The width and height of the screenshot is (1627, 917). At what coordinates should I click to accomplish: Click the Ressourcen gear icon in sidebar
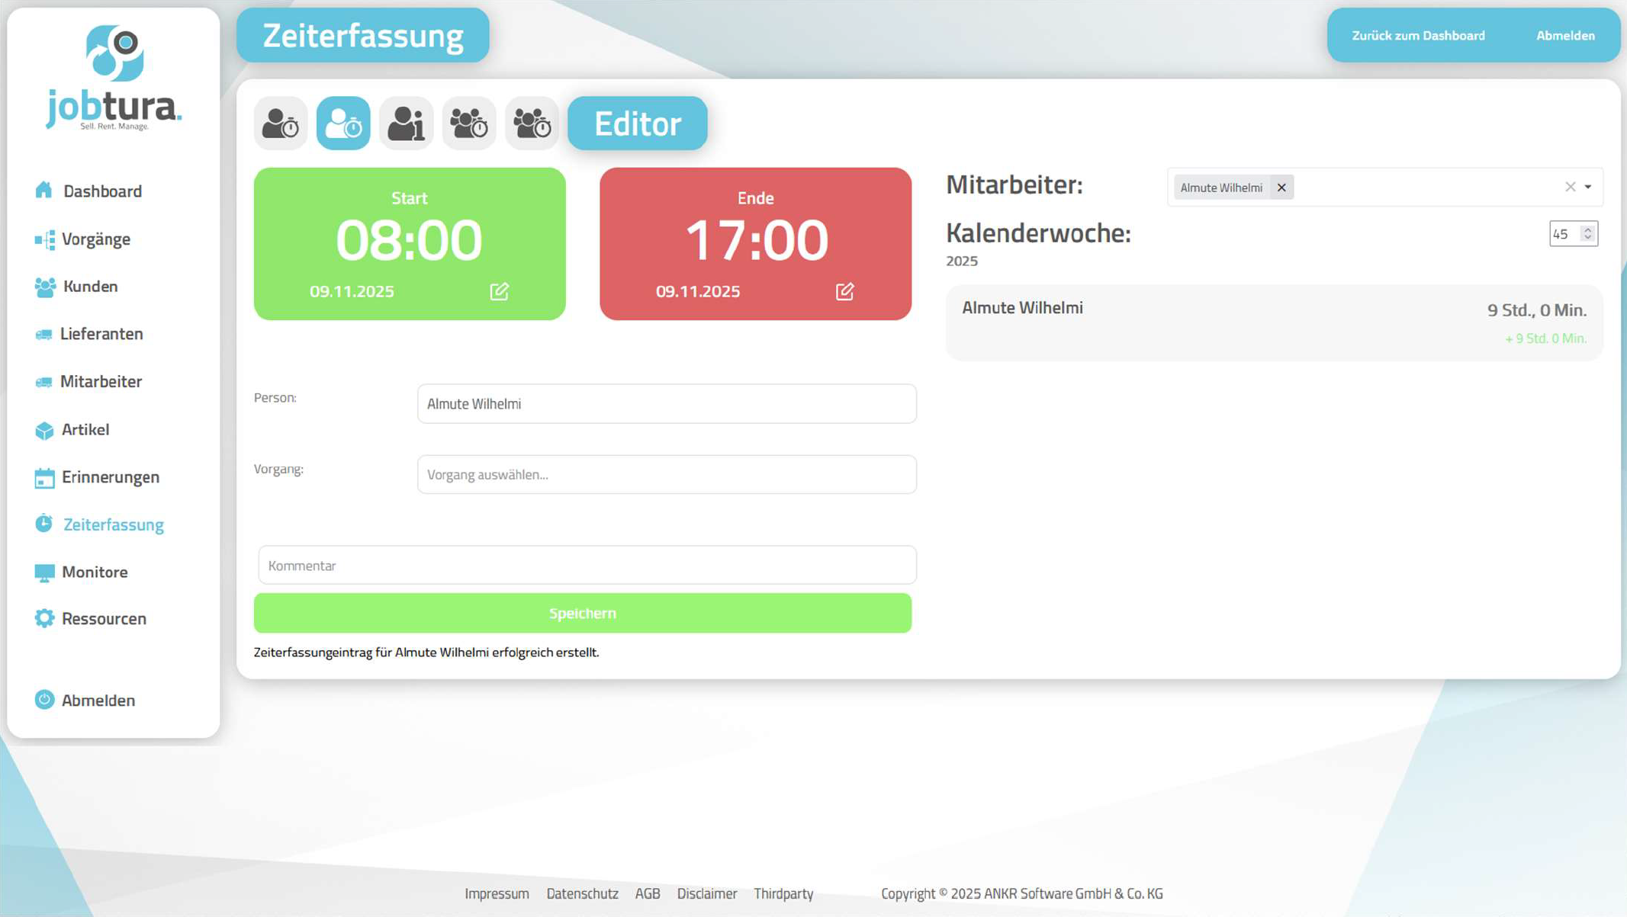pos(44,618)
